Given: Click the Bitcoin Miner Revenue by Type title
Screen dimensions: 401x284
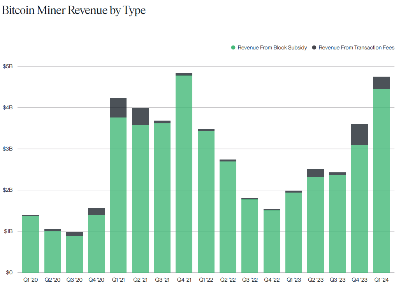Looking at the screenshot, I should pyautogui.click(x=74, y=11).
